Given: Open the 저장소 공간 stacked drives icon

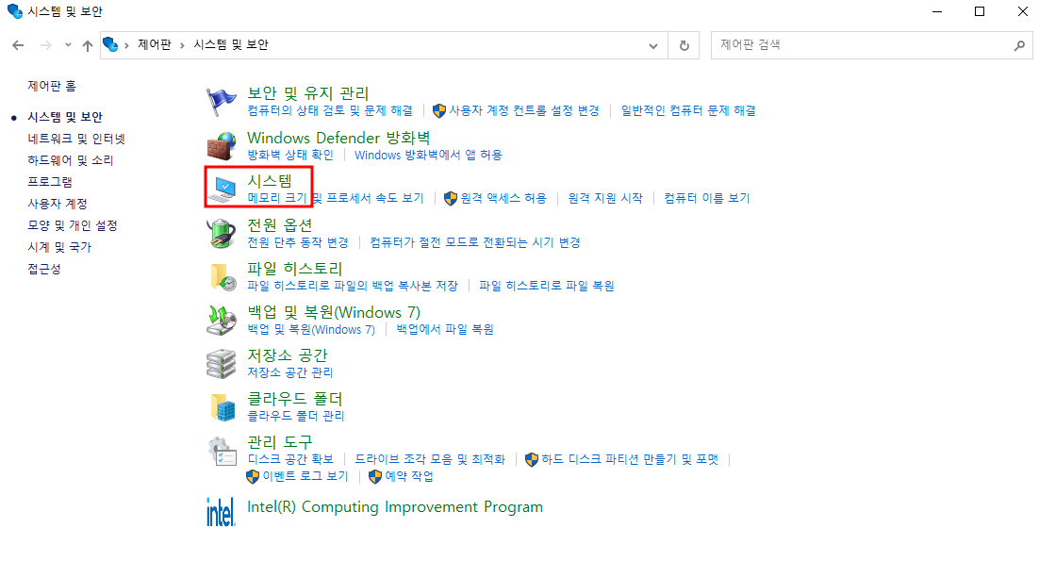Looking at the screenshot, I should pos(221,364).
